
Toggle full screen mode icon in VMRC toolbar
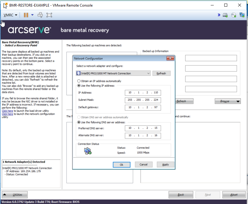tap(49, 15)
